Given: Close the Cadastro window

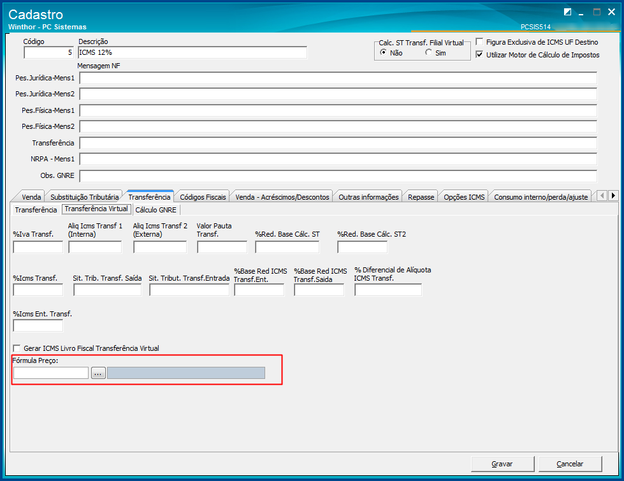Looking at the screenshot, I should pyautogui.click(x=611, y=12).
